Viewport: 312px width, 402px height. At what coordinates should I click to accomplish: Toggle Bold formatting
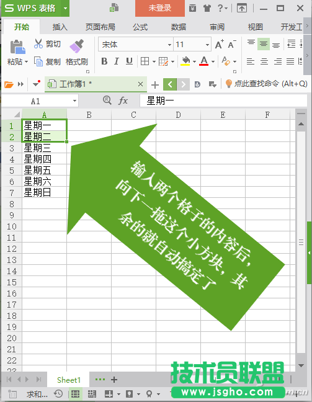click(x=104, y=61)
